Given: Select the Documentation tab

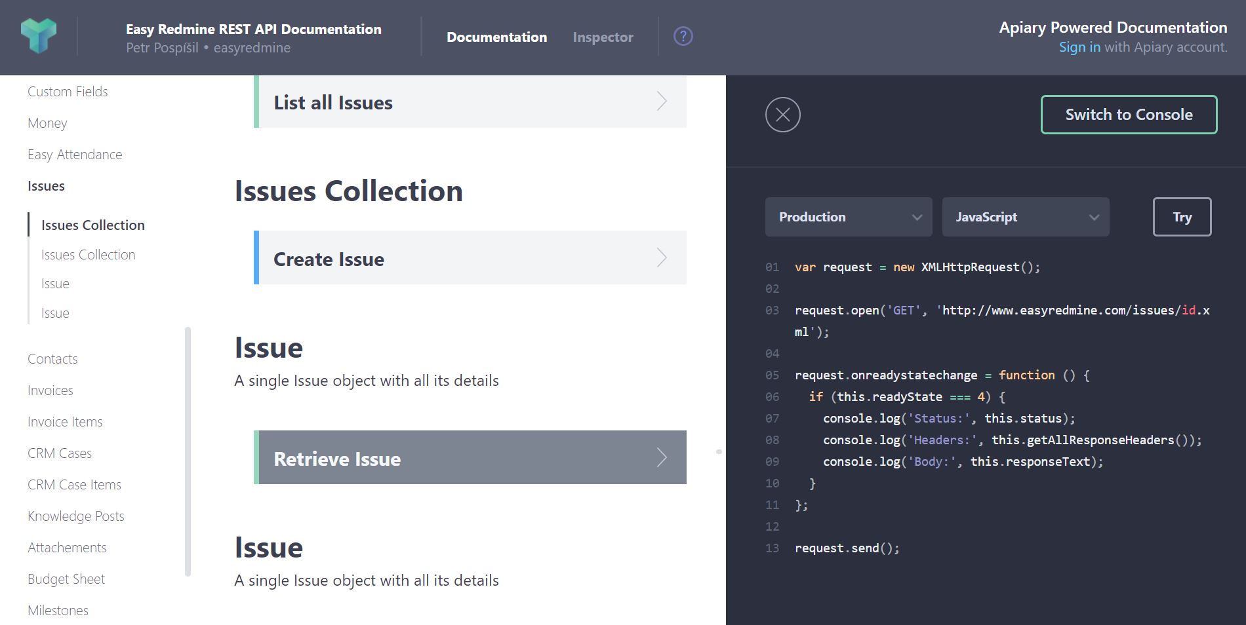Looking at the screenshot, I should pos(496,37).
